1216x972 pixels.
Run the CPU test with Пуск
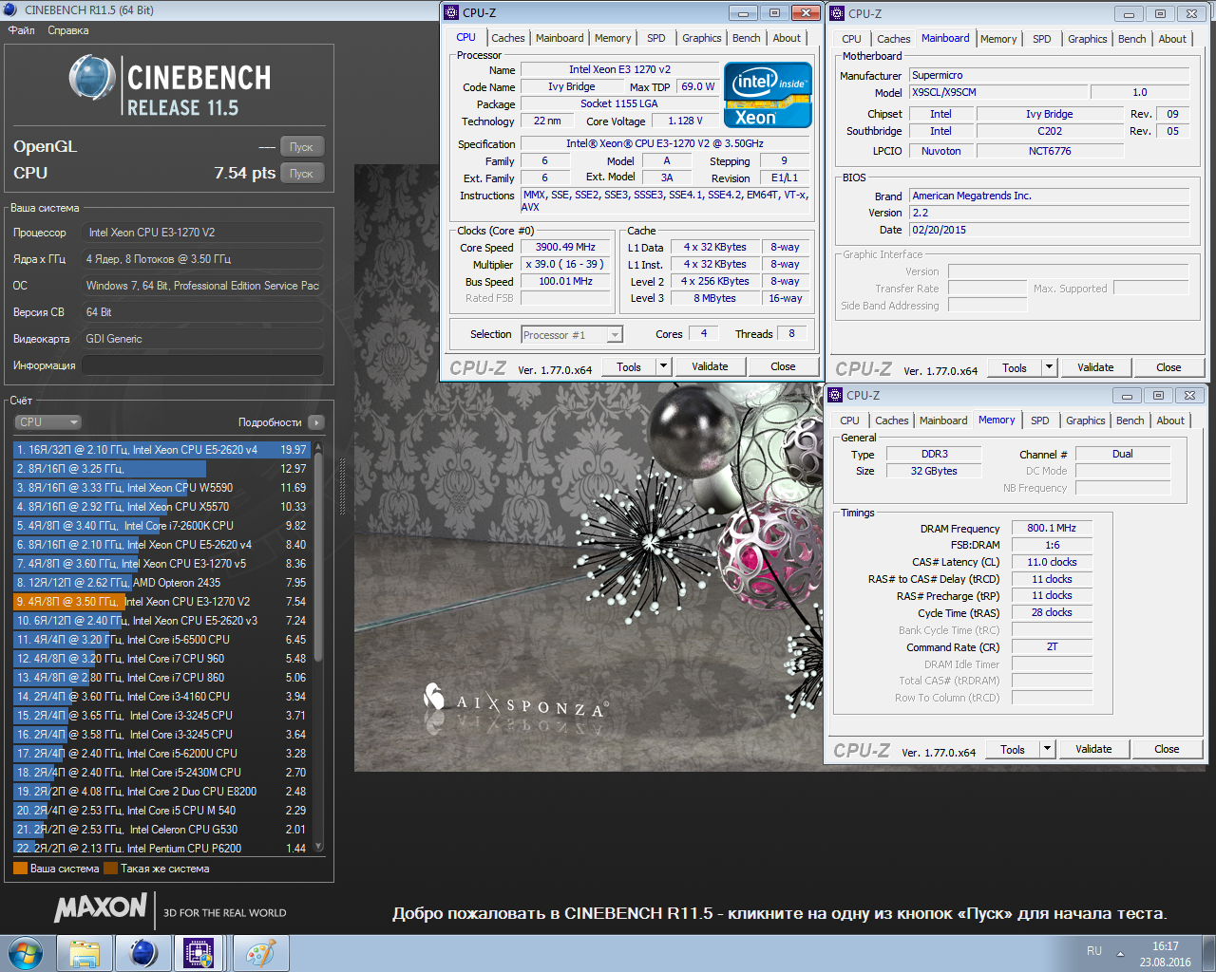(x=302, y=174)
